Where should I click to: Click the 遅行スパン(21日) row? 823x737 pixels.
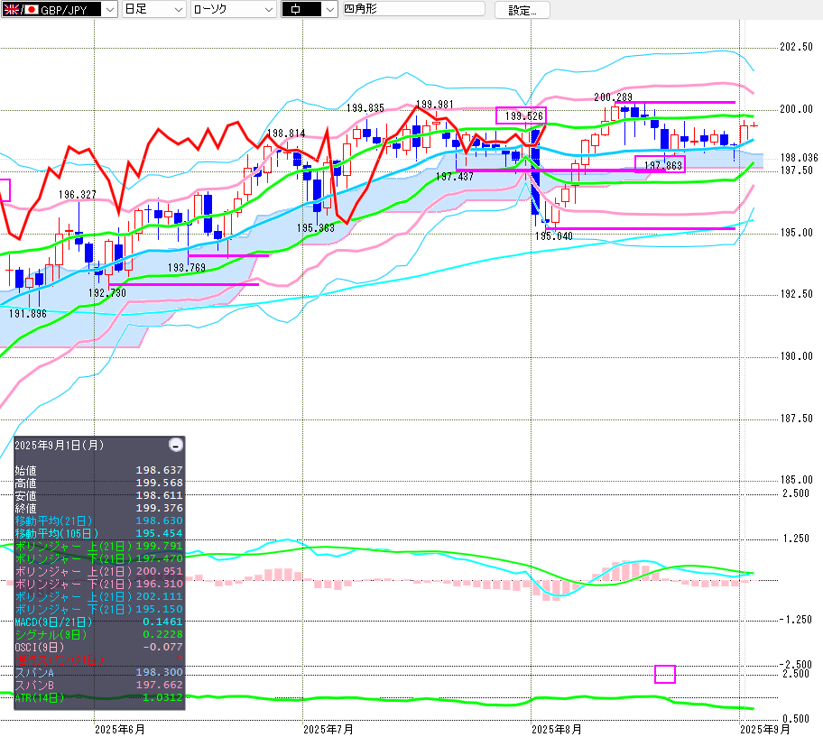tap(98, 659)
